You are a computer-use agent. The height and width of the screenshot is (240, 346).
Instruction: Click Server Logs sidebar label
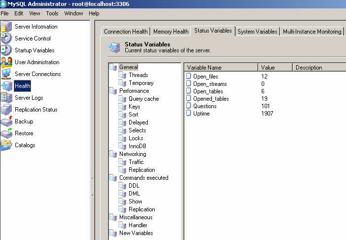coord(29,98)
